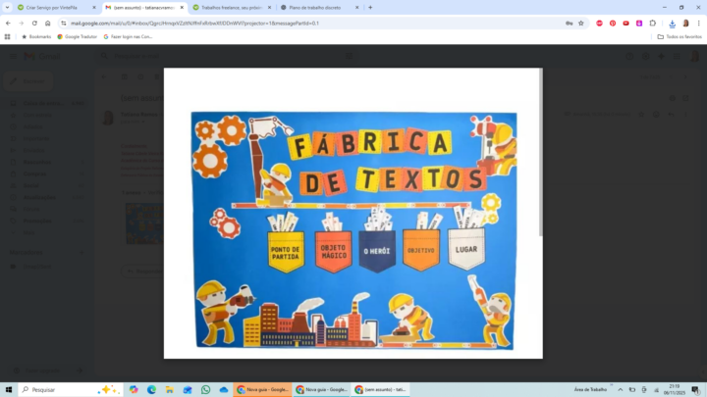Open WhatsApp from the taskbar
Image resolution: width=707 pixels, height=397 pixels.
tap(206, 389)
